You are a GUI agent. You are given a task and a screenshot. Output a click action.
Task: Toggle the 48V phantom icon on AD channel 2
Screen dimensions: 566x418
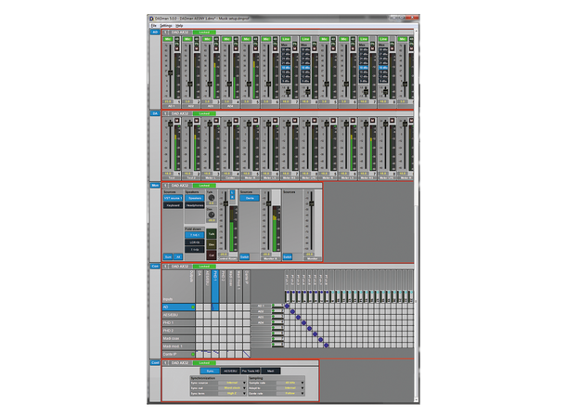(197, 39)
